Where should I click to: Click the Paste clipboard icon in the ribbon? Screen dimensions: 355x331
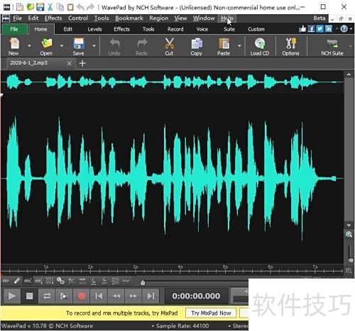pos(224,43)
